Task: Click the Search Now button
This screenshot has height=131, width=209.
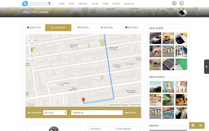Action: tap(130, 113)
